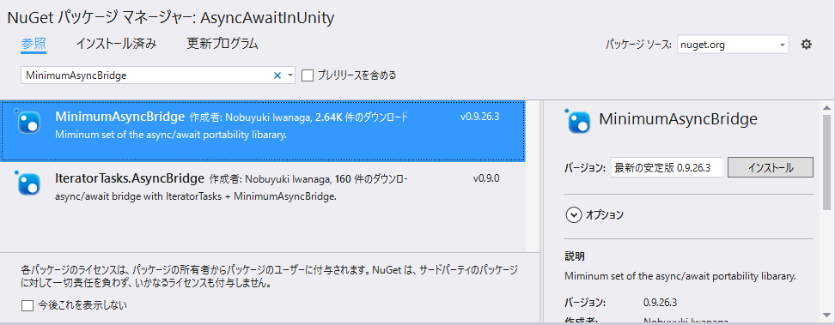
Task: Click the license notice text
Action: coord(269,277)
